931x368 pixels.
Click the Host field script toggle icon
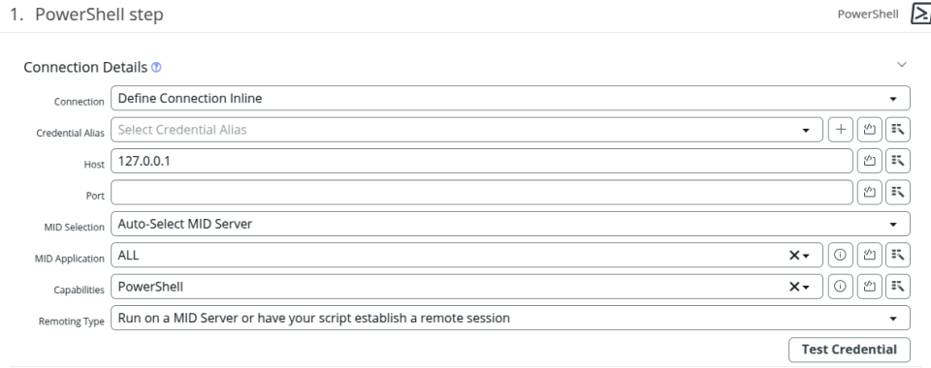[x=869, y=161]
